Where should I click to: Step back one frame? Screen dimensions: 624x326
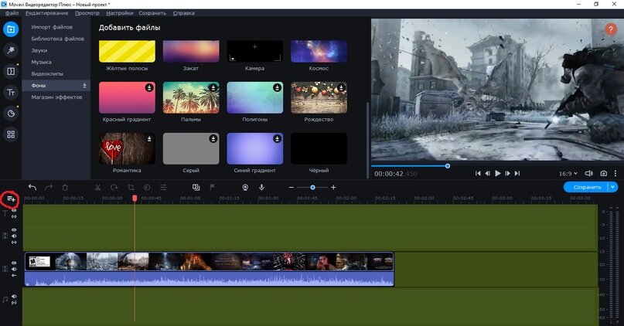point(487,173)
